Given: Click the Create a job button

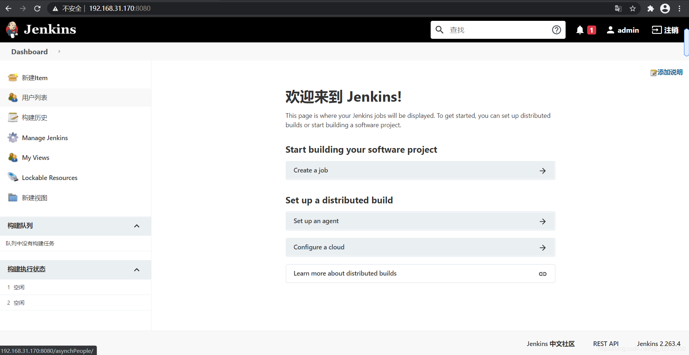Looking at the screenshot, I should point(420,170).
